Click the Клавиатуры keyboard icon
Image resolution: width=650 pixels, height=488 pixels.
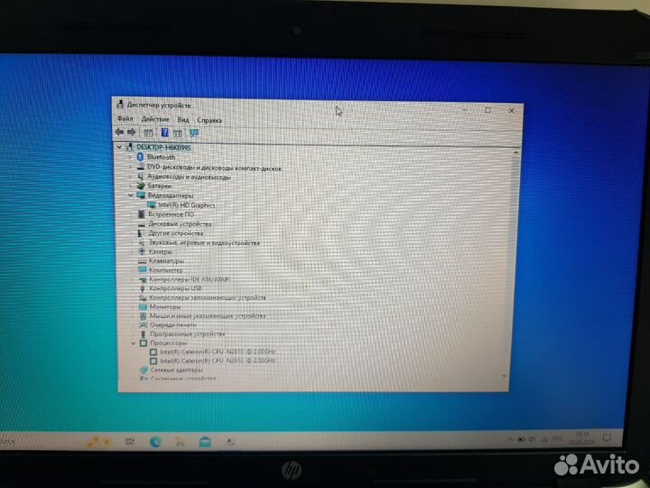pyautogui.click(x=143, y=261)
